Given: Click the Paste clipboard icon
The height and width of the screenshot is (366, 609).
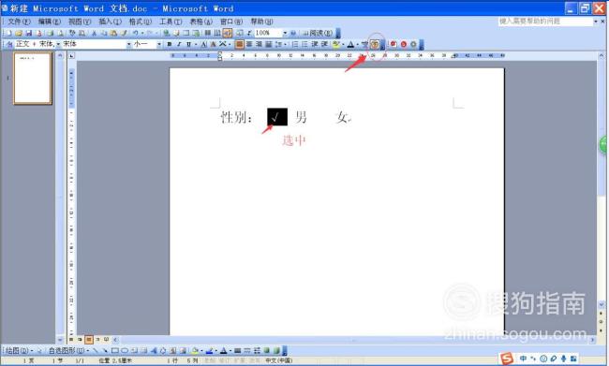Looking at the screenshot, I should (x=113, y=33).
